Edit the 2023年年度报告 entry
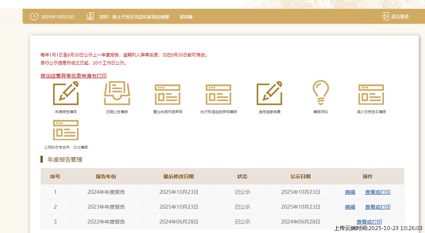This screenshot has height=233, width=425. click(350, 207)
